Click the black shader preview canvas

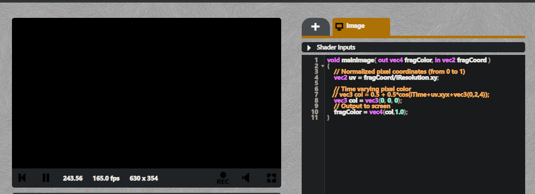tap(147, 93)
